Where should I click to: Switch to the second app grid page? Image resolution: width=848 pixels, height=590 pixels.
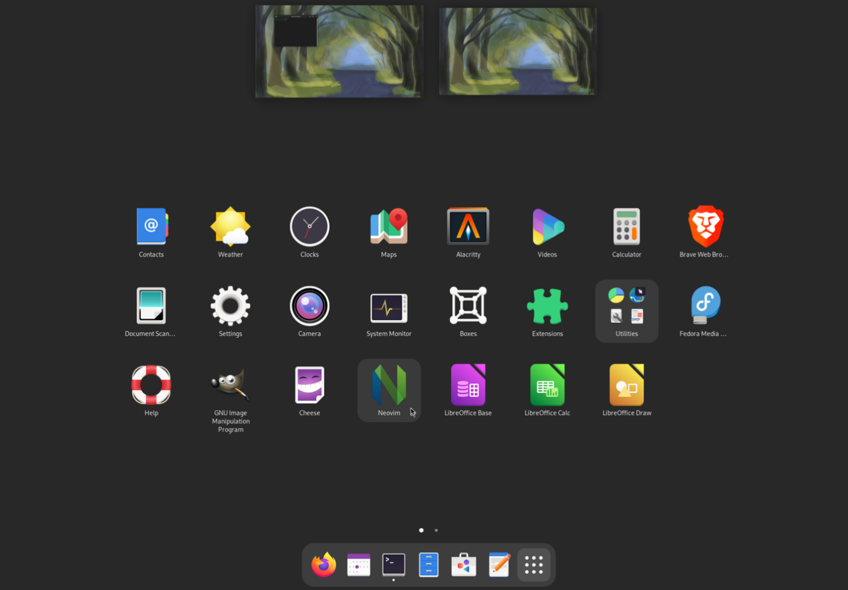[436, 530]
